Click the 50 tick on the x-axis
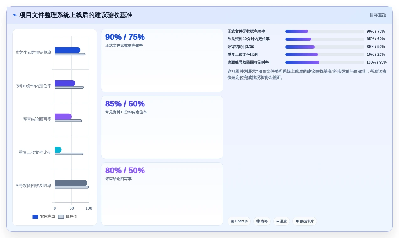Viewport: 399px width, 238px height. point(72,208)
